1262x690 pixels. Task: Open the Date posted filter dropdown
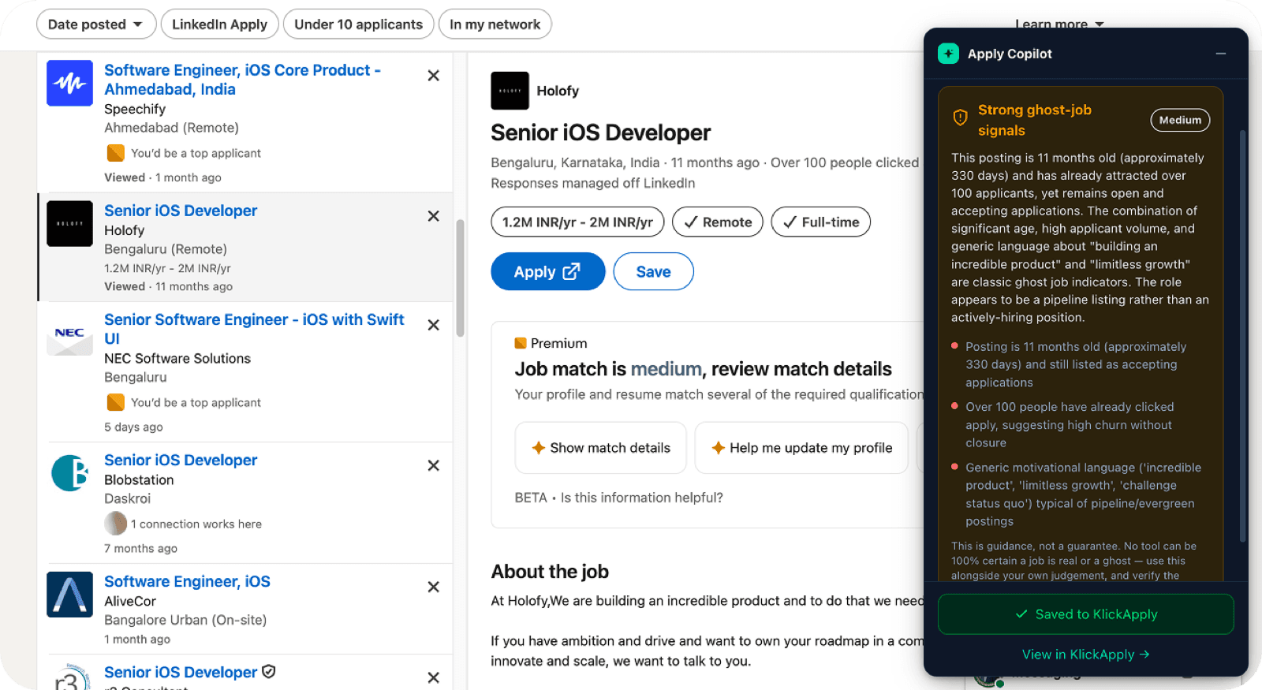click(95, 24)
